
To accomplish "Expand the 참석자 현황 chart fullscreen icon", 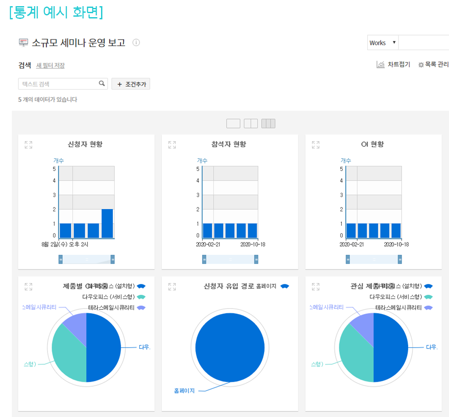I will click(x=172, y=145).
